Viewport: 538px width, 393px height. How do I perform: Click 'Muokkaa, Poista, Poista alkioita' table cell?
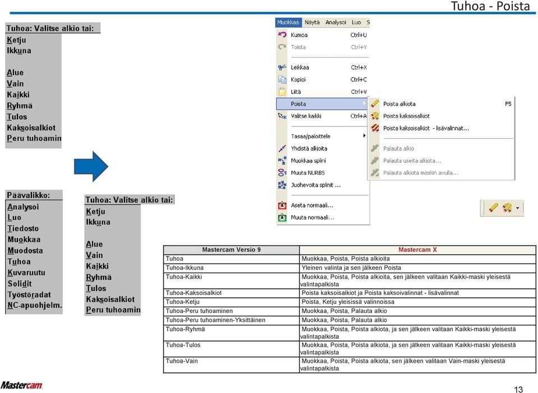coord(417,259)
